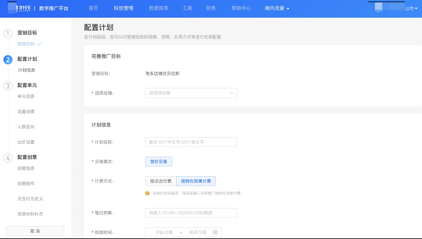Go to 计划信息 sub-step

[26, 70]
